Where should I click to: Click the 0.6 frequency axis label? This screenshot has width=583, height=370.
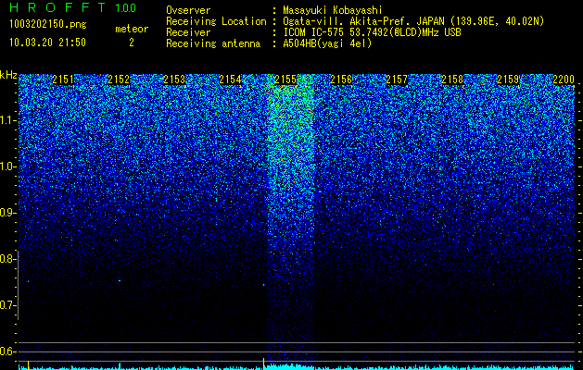click(x=7, y=351)
